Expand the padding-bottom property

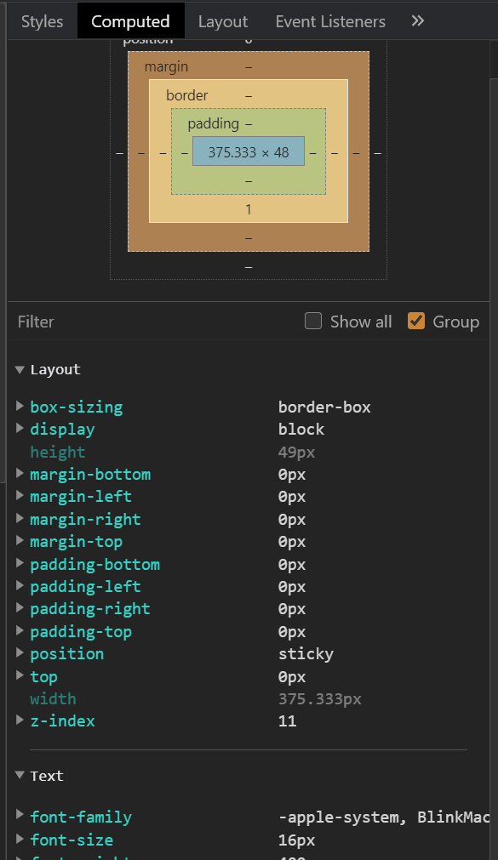click(20, 563)
